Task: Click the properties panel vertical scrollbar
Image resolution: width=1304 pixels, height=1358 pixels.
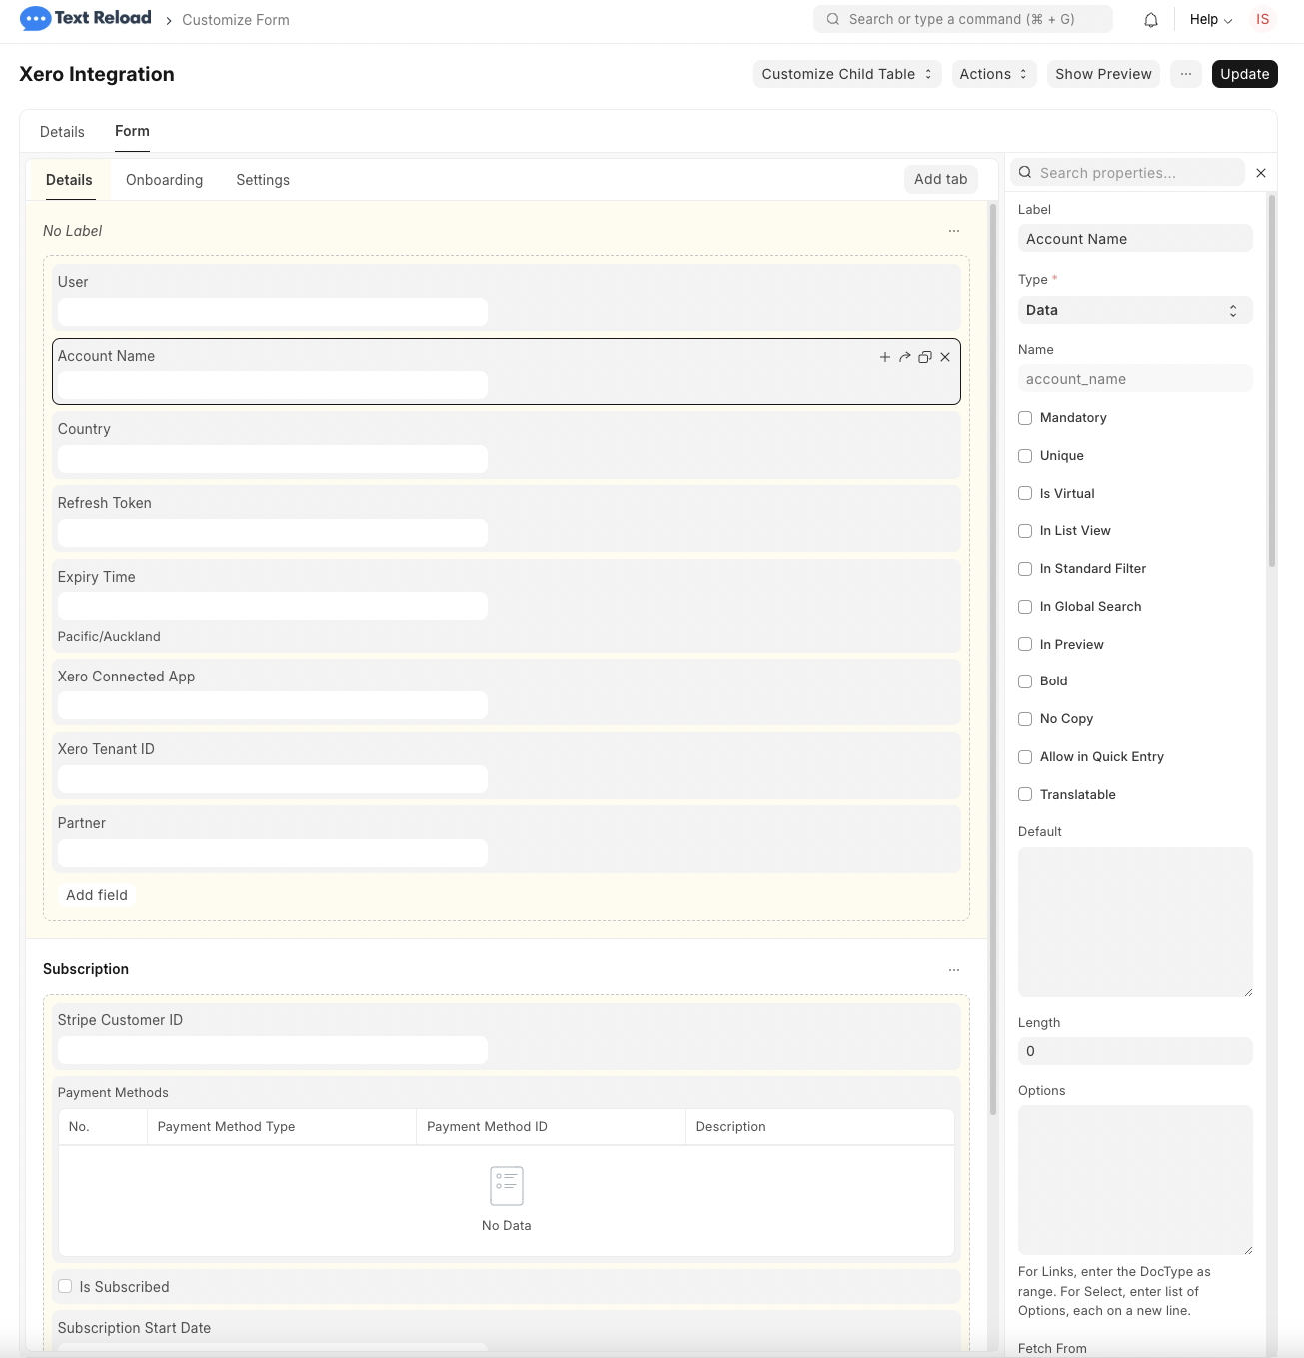Action: point(1272,380)
